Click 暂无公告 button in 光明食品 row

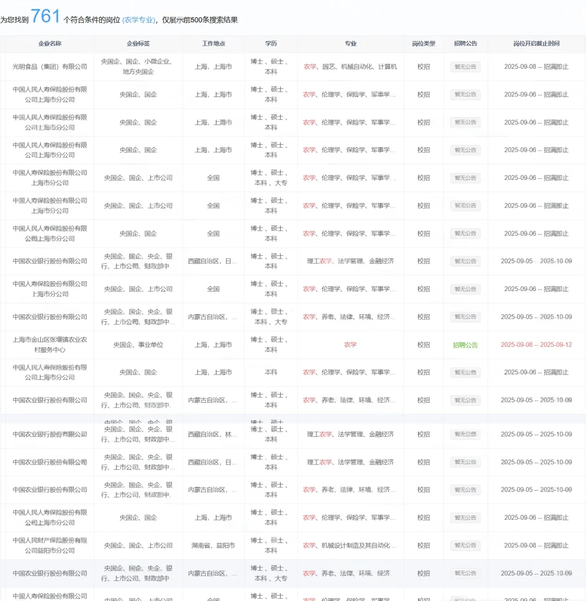466,67
